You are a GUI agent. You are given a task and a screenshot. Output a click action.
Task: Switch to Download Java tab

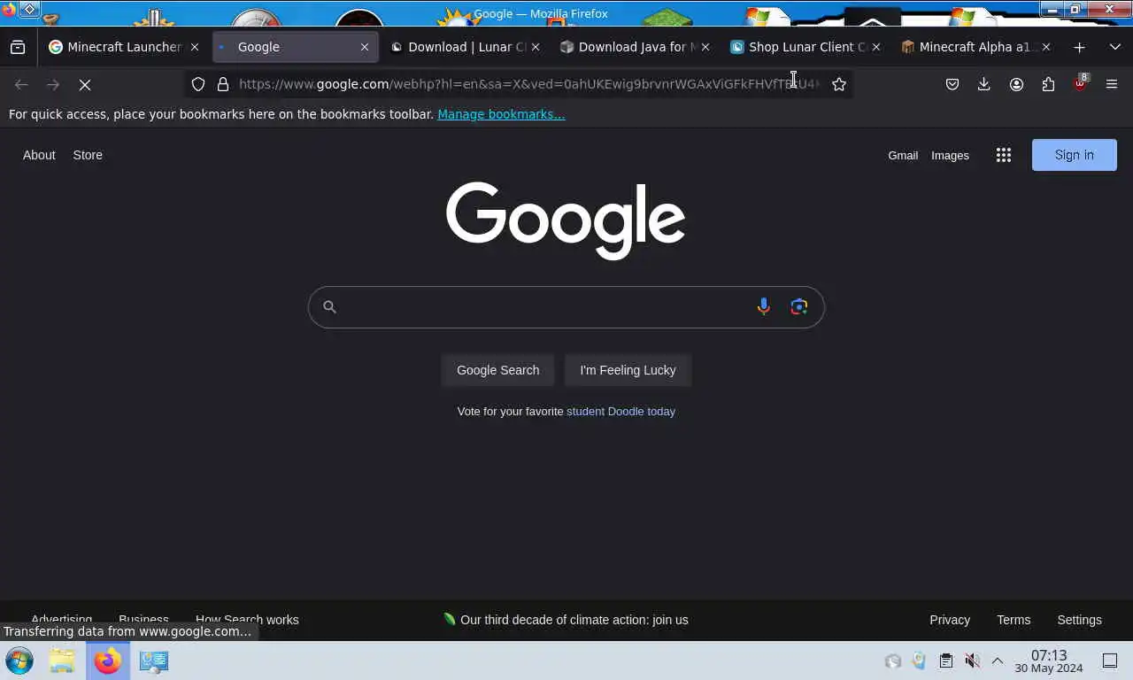[636, 47]
